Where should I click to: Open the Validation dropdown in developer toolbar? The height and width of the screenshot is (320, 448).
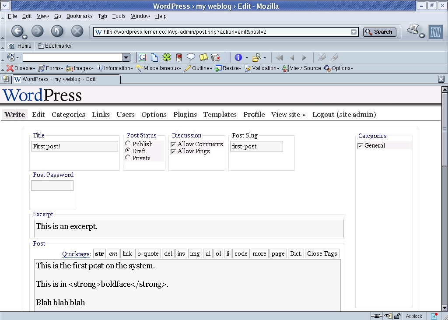(262, 68)
